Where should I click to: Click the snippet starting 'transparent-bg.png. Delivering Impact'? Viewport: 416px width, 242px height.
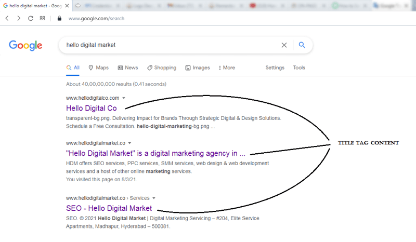click(174, 122)
